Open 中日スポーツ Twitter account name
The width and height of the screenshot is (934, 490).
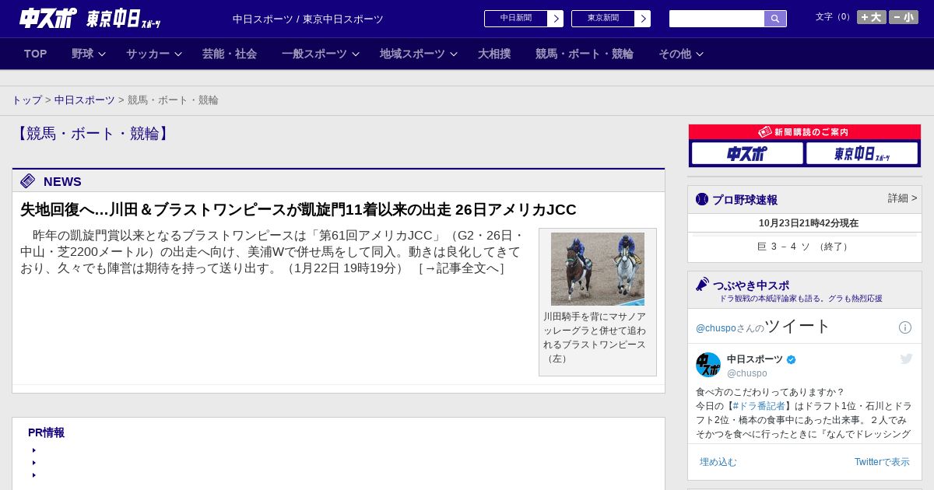pos(755,359)
